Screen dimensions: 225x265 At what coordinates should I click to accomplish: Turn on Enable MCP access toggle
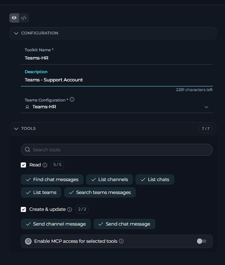[x=201, y=241]
